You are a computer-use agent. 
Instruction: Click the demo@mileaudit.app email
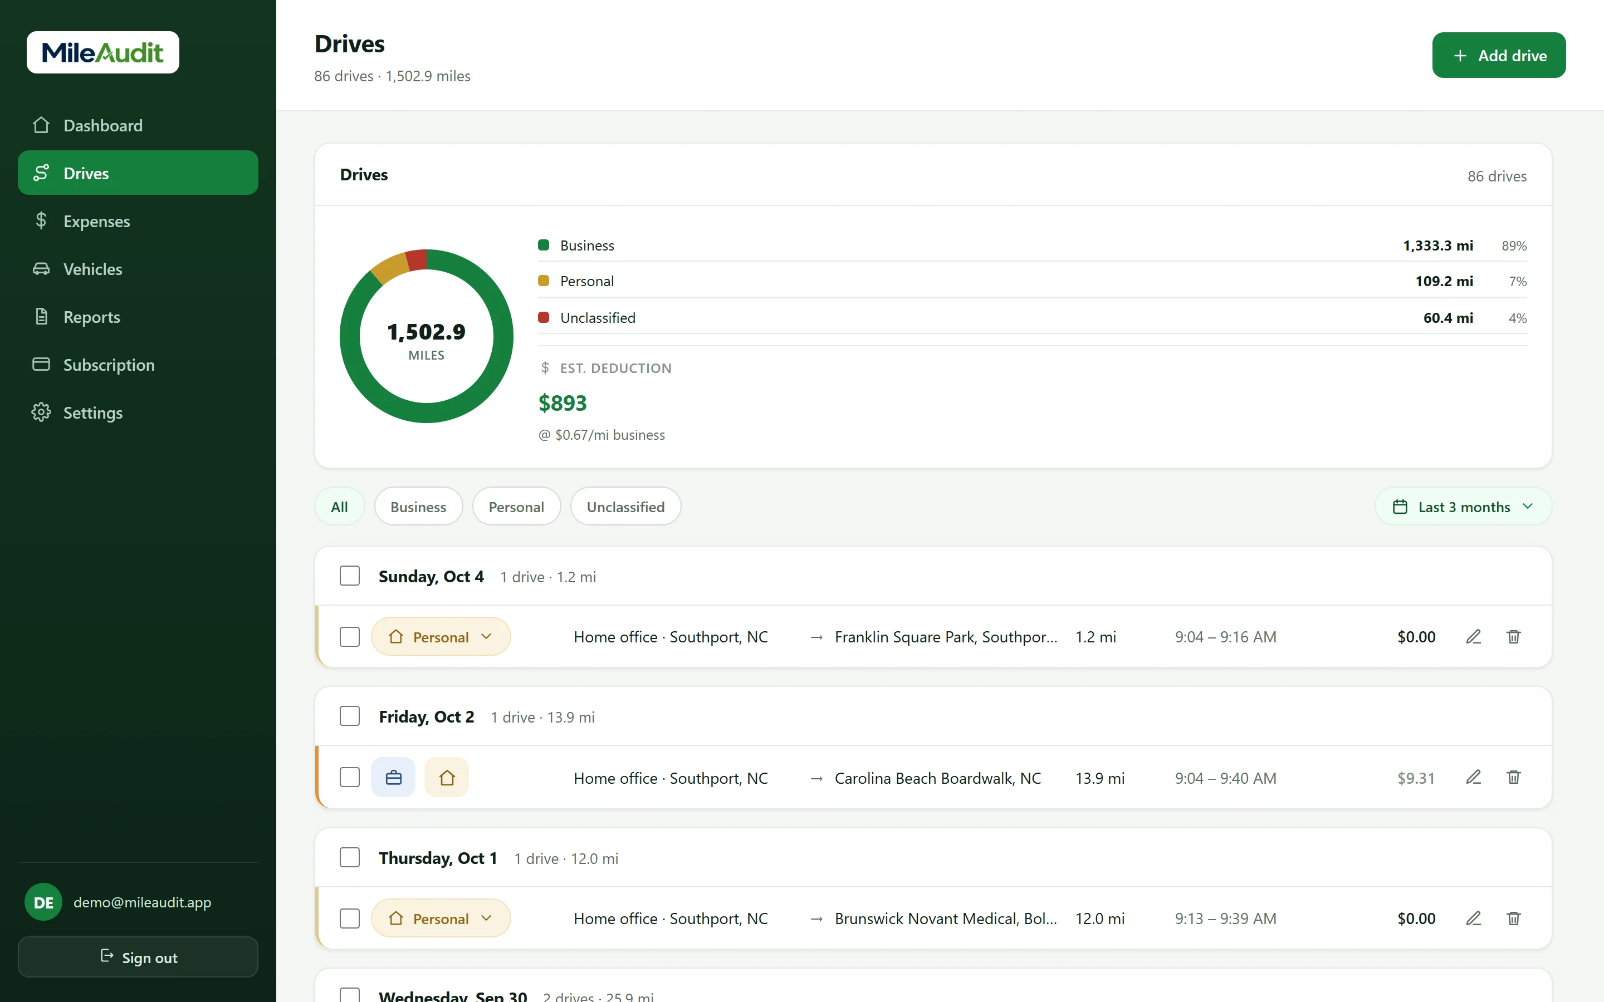[143, 902]
